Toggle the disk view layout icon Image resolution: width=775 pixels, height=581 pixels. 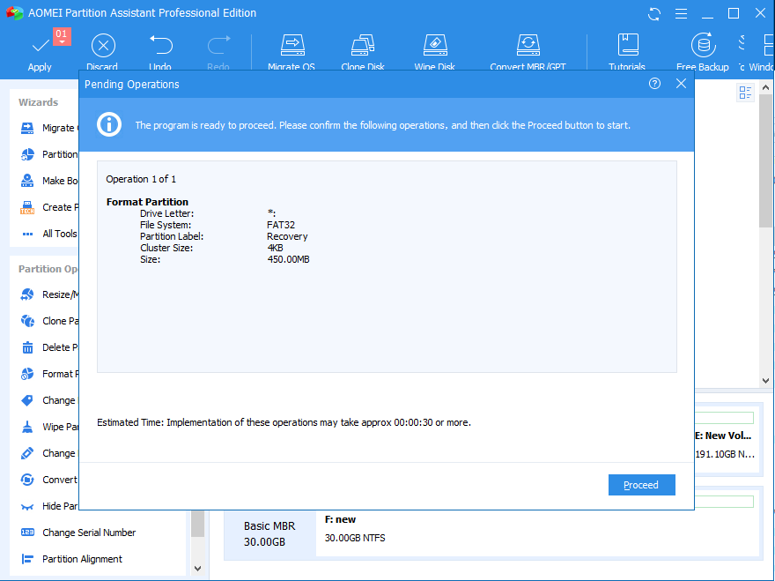[x=746, y=93]
